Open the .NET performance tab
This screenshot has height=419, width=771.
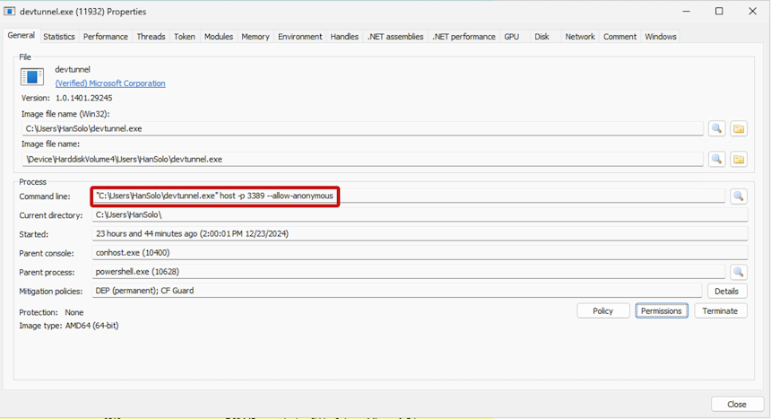pos(464,37)
